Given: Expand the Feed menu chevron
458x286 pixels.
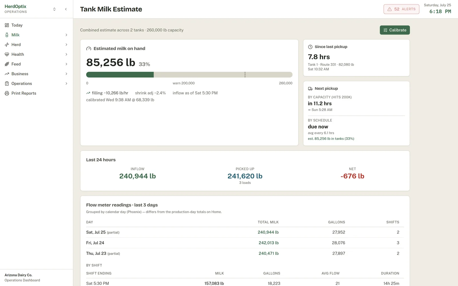Looking at the screenshot, I should pos(66,64).
